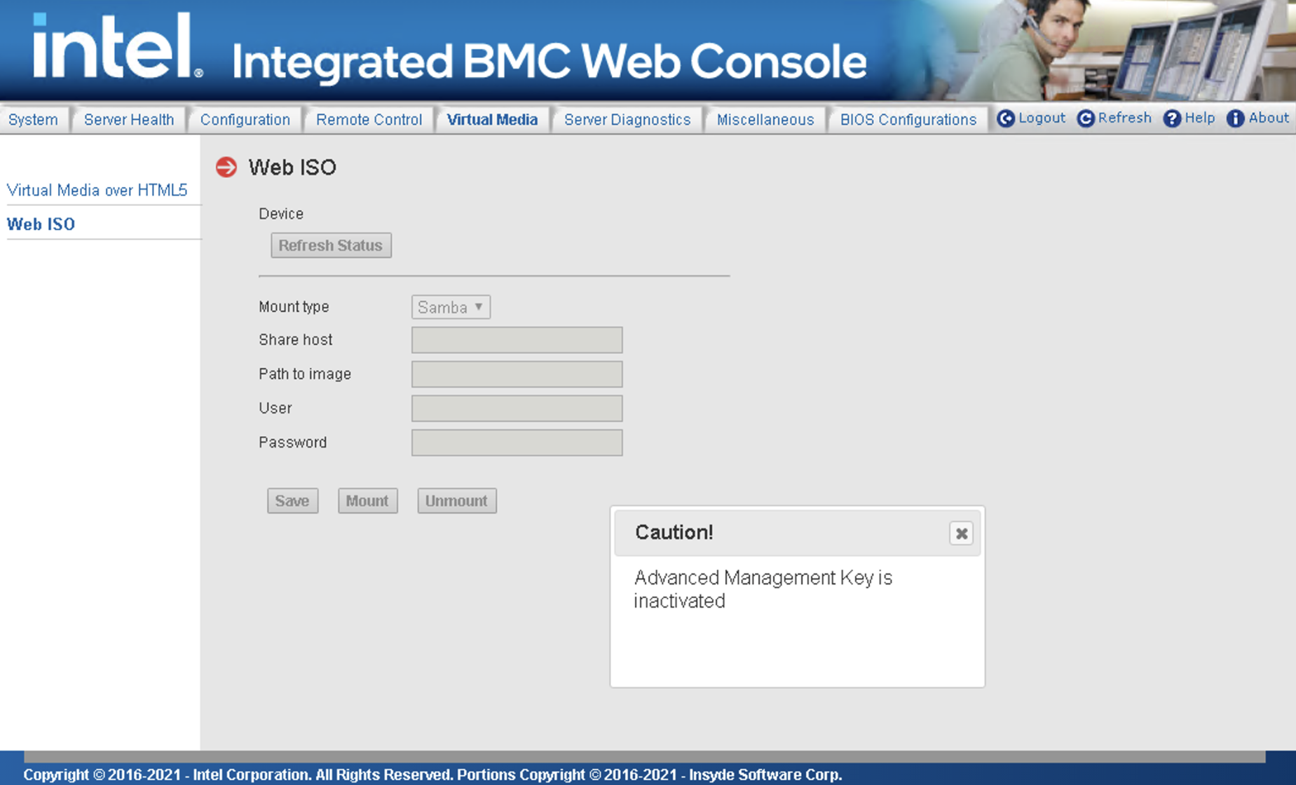Image resolution: width=1296 pixels, height=785 pixels.
Task: Click the Intel logo in header
Action: coord(118,46)
